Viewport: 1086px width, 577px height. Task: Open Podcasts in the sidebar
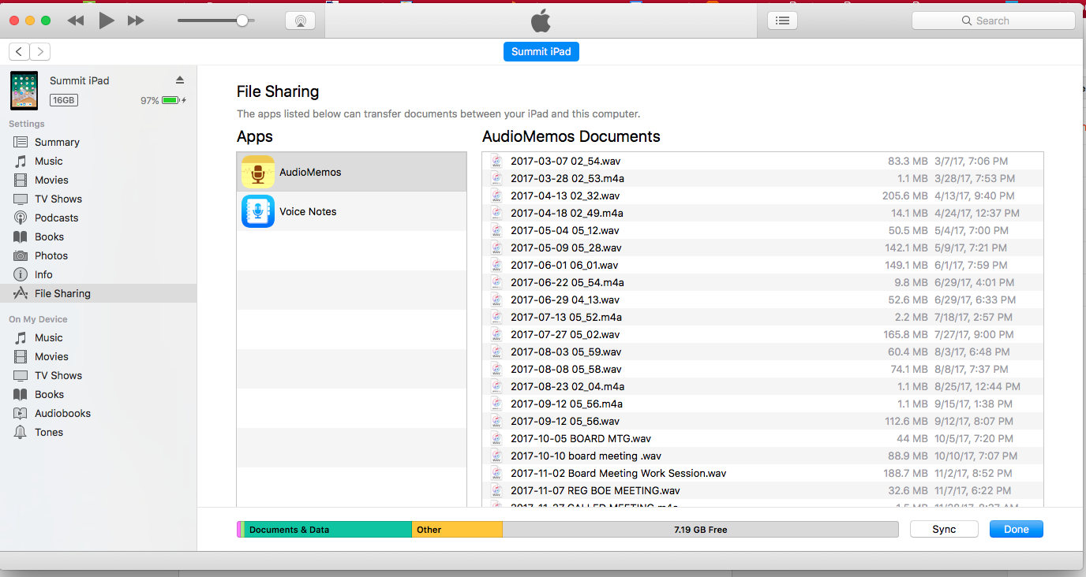[x=99, y=218]
